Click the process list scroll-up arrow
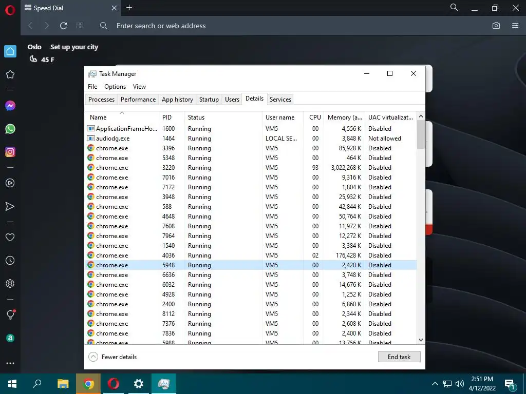526x394 pixels. (421, 116)
